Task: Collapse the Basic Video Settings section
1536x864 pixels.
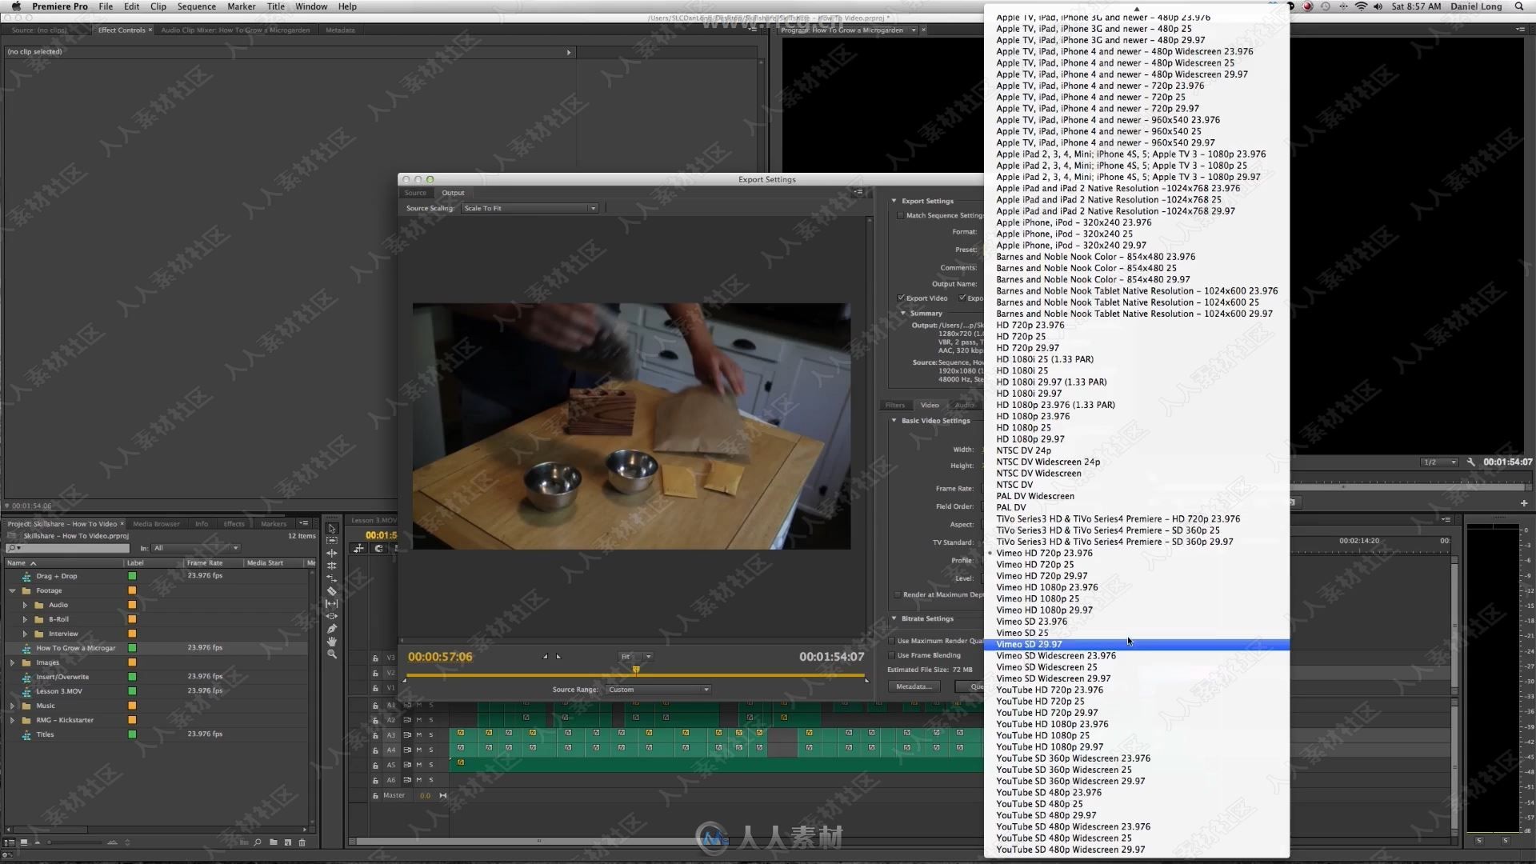Action: click(894, 421)
